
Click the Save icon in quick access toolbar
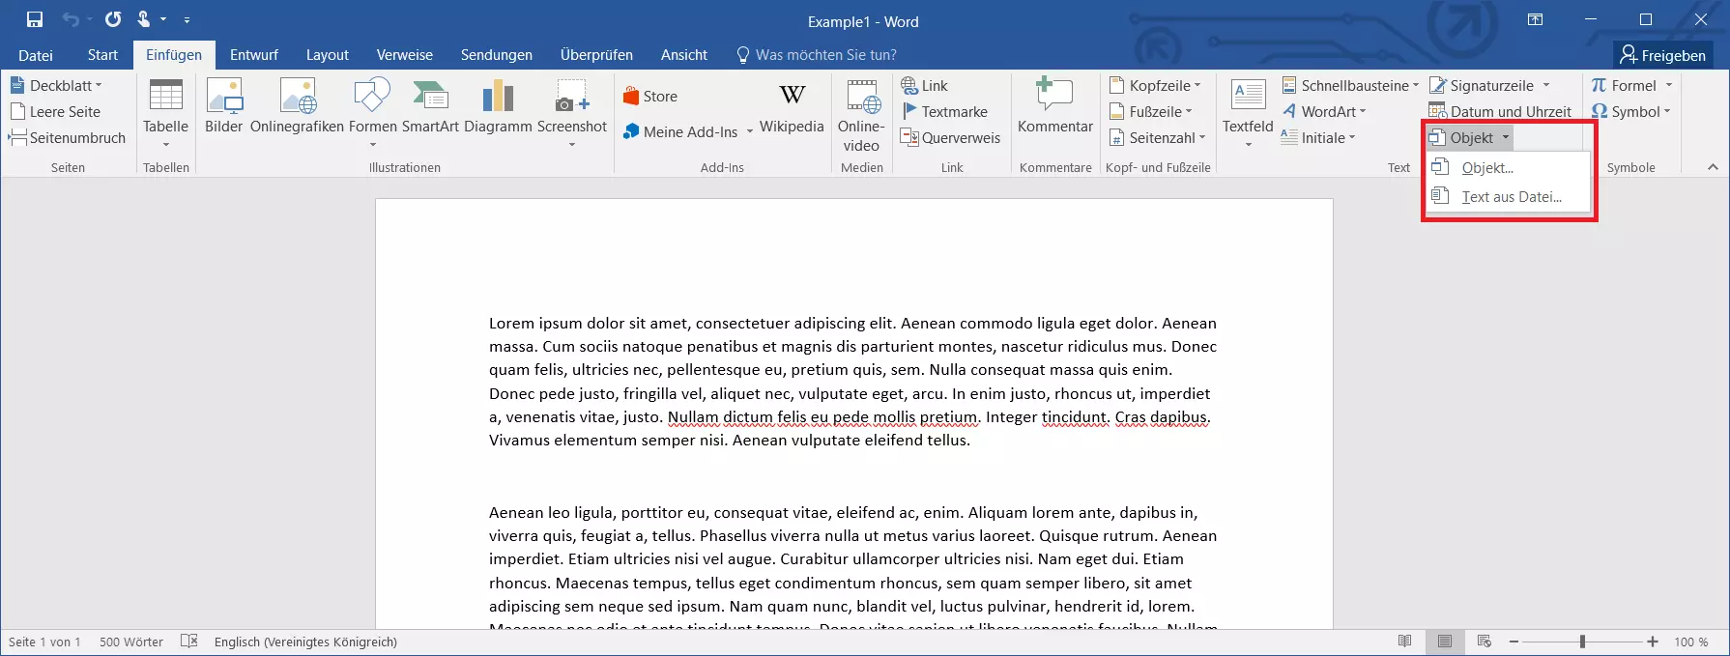35,19
